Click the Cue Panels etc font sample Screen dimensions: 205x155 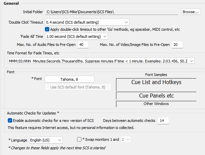click(x=156, y=96)
